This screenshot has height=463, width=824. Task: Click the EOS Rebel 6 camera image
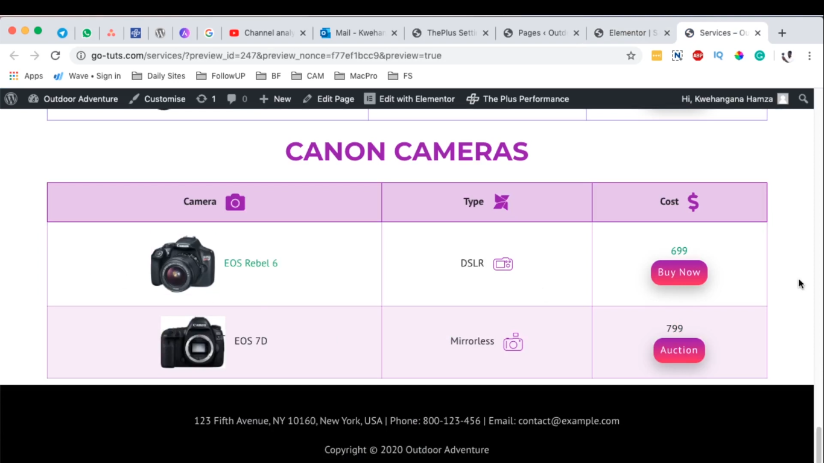(x=183, y=264)
